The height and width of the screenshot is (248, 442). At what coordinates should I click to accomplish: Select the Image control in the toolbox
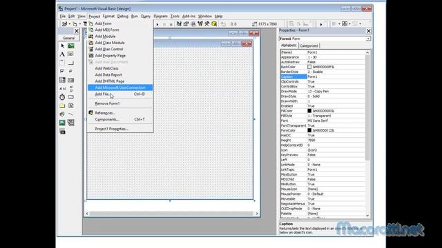click(x=62, y=123)
